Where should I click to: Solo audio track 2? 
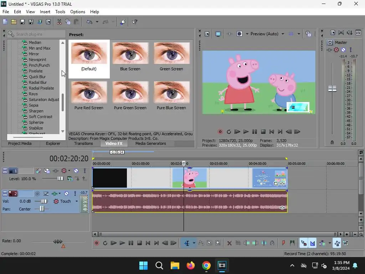tap(75, 194)
